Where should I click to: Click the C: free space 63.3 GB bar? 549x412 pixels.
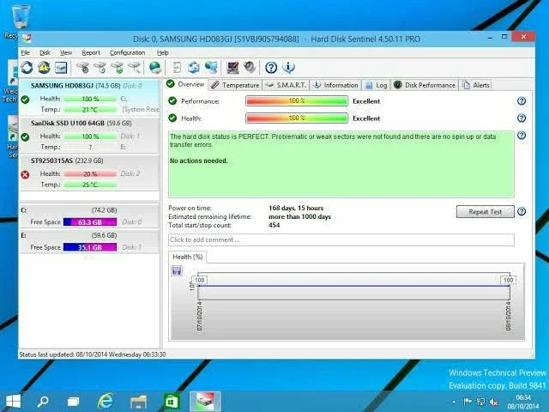(x=90, y=222)
